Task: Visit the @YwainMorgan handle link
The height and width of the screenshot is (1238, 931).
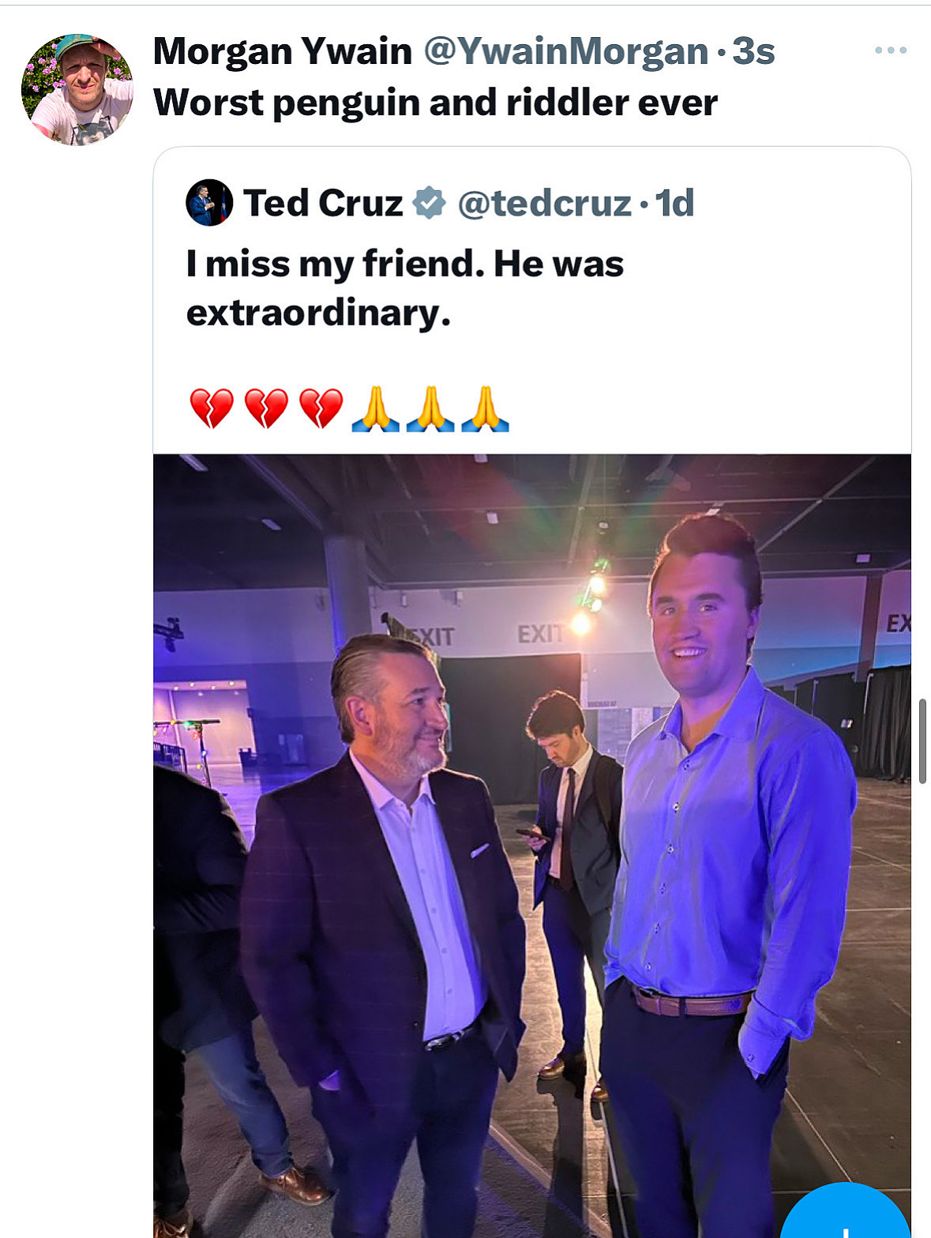Action: coord(565,51)
